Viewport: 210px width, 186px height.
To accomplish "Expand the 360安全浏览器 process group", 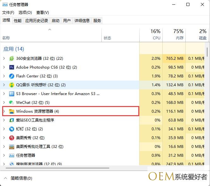I will tap(4, 59).
